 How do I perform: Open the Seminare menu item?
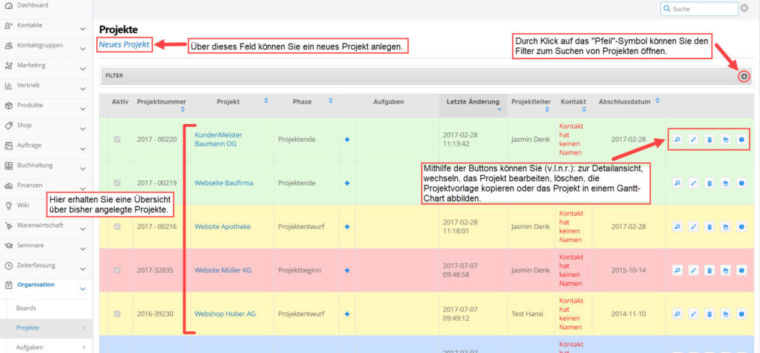coord(31,245)
